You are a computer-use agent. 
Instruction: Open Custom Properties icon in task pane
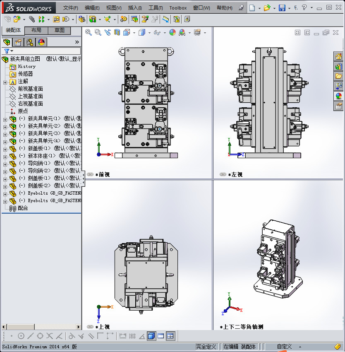click(x=338, y=106)
